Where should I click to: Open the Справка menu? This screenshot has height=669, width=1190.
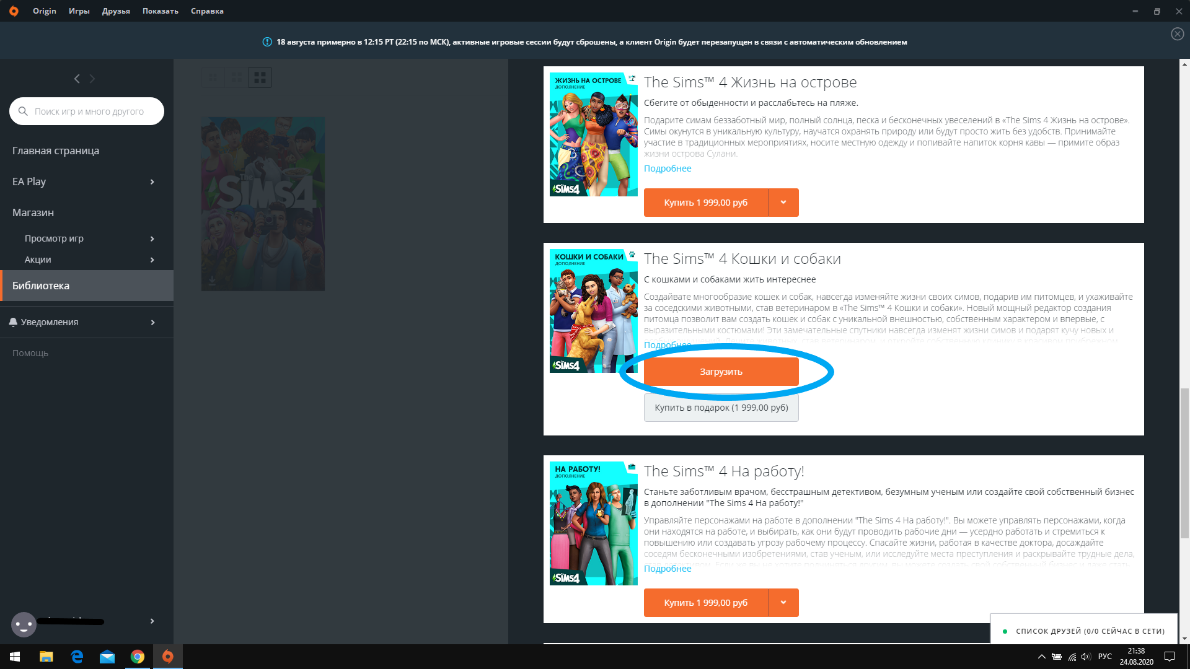(x=207, y=11)
